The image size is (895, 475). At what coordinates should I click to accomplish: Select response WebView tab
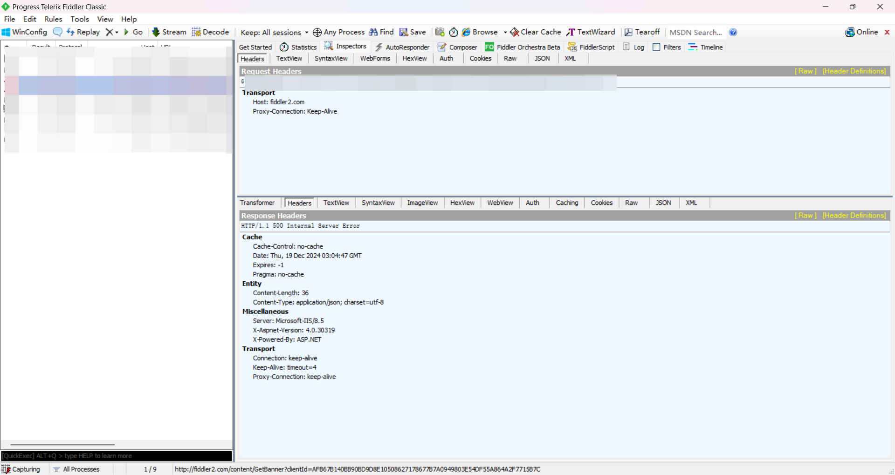(500, 203)
